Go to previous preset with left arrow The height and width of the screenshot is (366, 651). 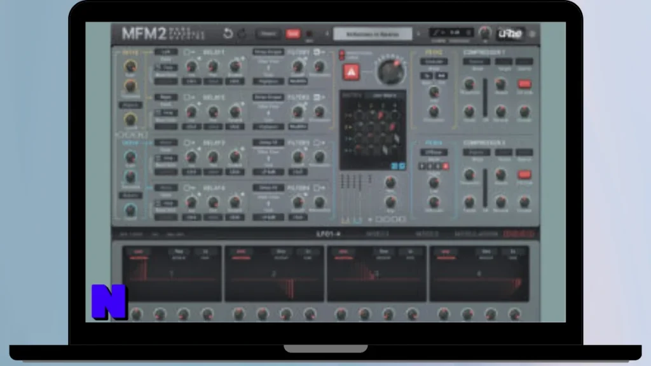(327, 34)
